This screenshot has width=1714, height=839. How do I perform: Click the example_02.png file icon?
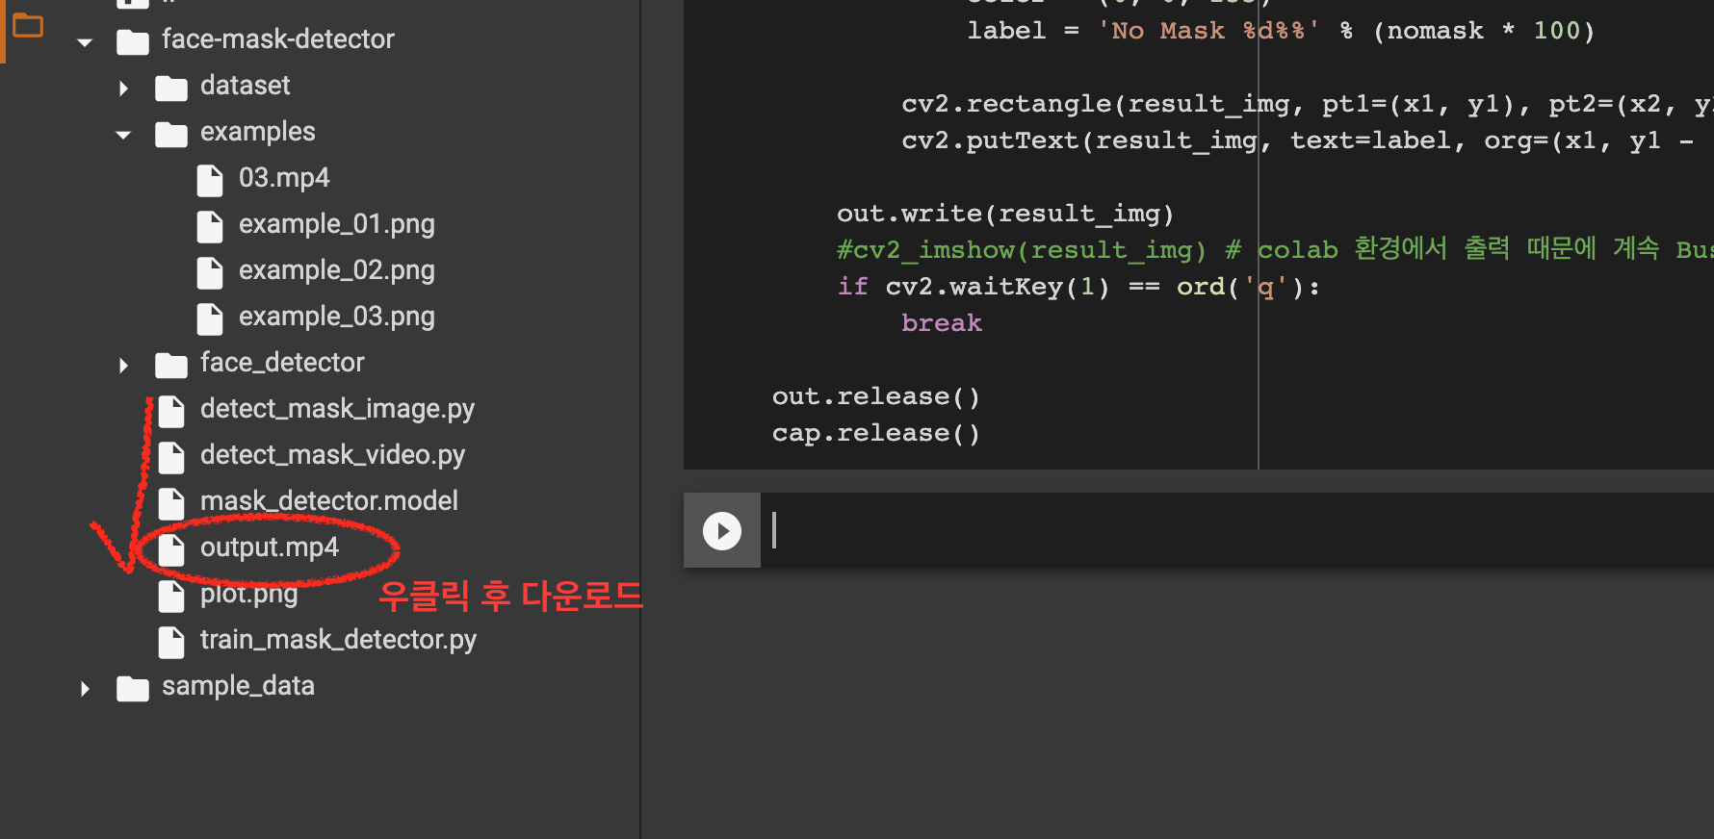tap(210, 272)
